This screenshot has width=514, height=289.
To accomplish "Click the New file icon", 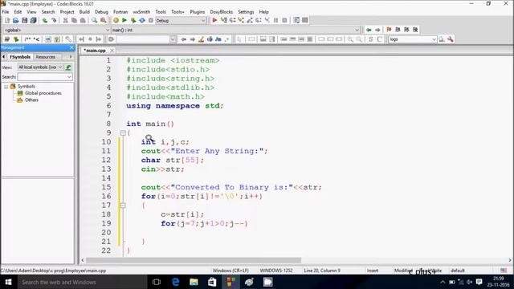I will pos(7,20).
